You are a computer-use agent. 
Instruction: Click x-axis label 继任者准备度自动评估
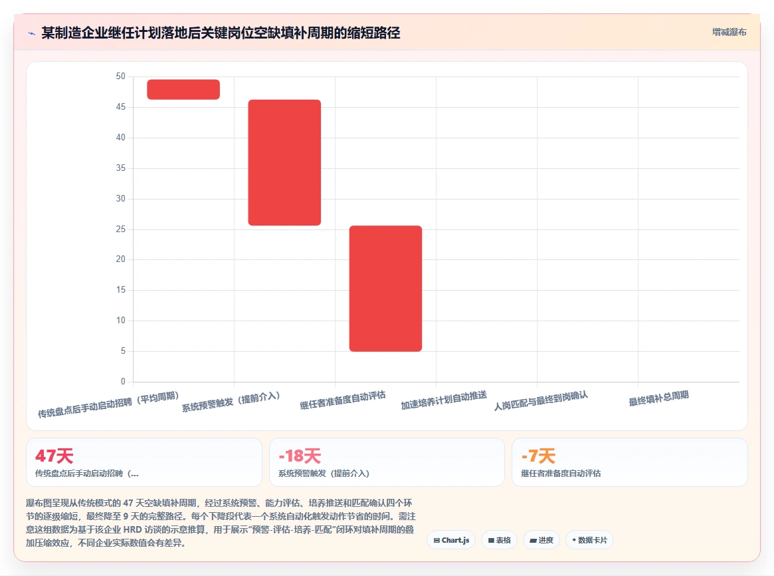(x=343, y=400)
